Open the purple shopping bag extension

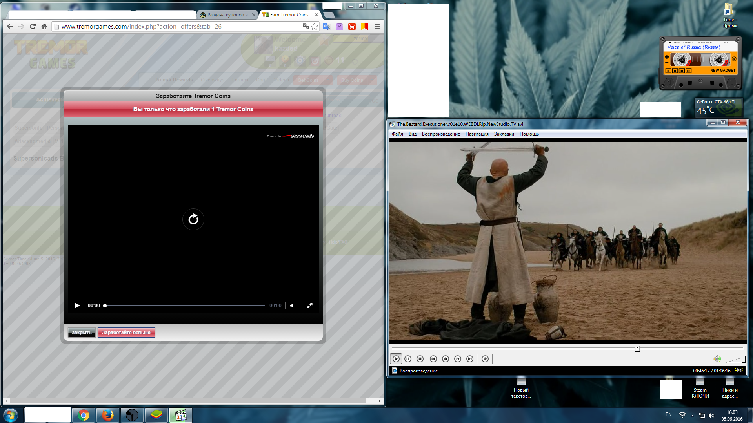click(339, 26)
